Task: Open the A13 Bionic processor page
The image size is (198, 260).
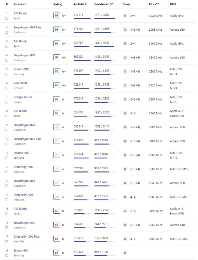Action: (20, 111)
